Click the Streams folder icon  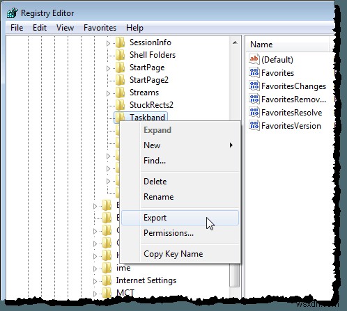[x=121, y=93]
